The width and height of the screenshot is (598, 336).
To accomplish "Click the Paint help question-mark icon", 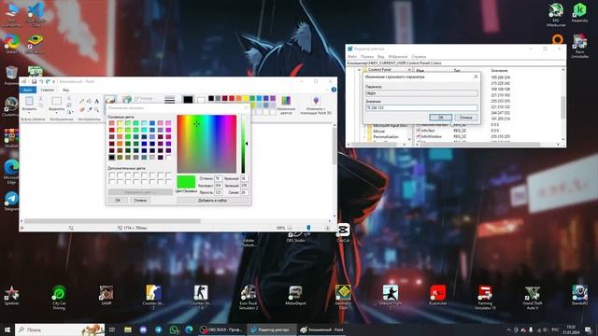I will coord(334,90).
